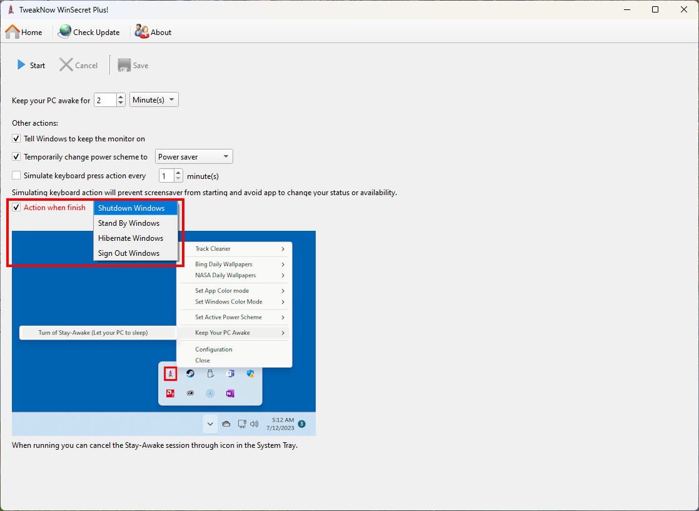Click the 5:12 AM clock in illustration
The height and width of the screenshot is (511, 699).
[x=283, y=420]
